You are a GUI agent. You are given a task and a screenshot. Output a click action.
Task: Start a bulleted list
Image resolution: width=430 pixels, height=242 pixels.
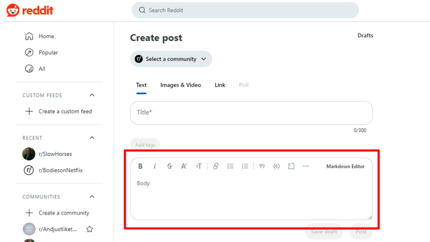(230, 166)
